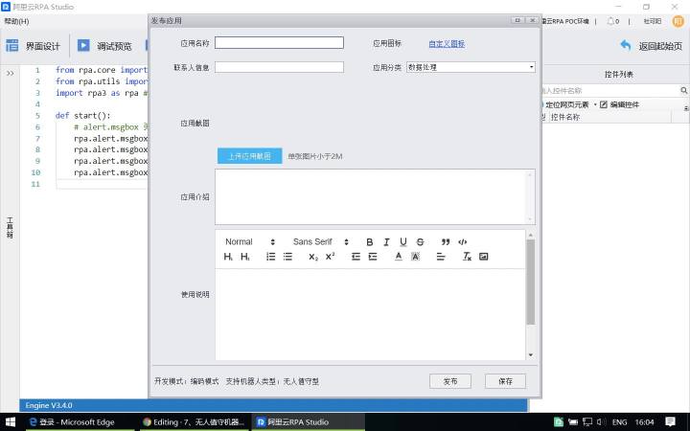
Task: Open the 定位网页元素 dropdown arrow
Action: (x=595, y=104)
